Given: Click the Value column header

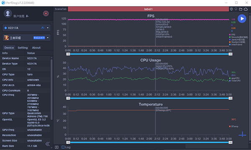Looking at the screenshot, I should (x=31, y=53).
